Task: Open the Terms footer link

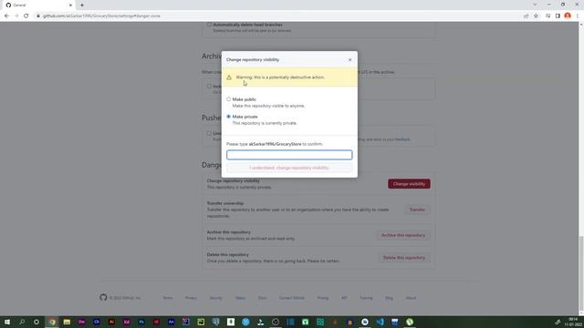Action: pos(168,298)
